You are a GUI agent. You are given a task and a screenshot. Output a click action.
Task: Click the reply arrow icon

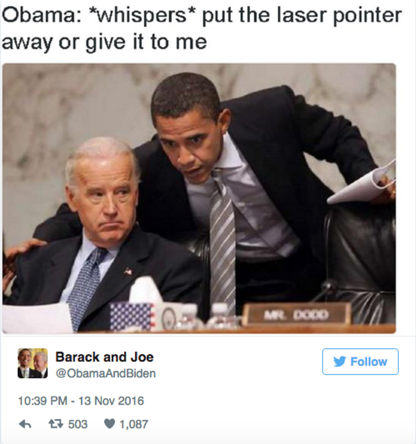coord(25,424)
